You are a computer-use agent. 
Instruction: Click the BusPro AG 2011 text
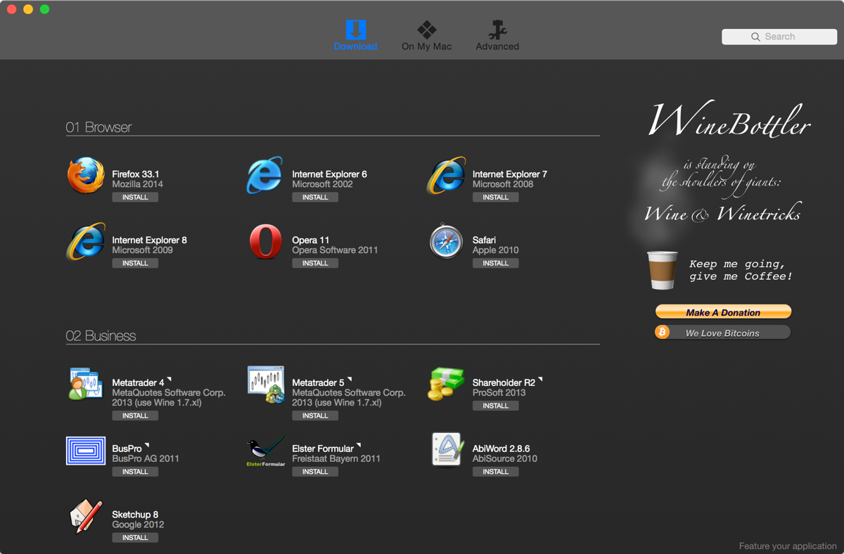(x=146, y=458)
